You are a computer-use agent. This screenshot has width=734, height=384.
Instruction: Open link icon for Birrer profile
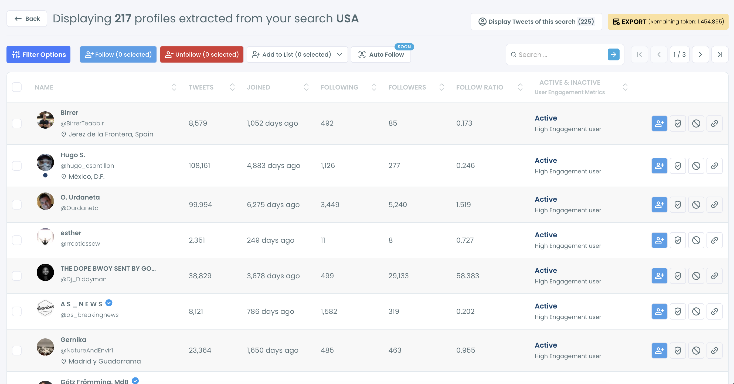(714, 123)
